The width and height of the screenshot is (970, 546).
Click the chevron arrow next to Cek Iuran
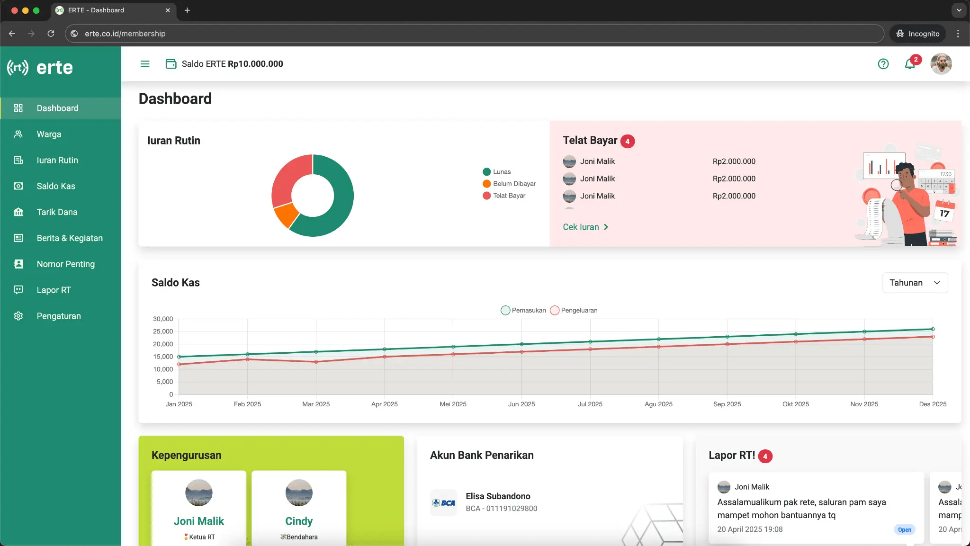[606, 227]
